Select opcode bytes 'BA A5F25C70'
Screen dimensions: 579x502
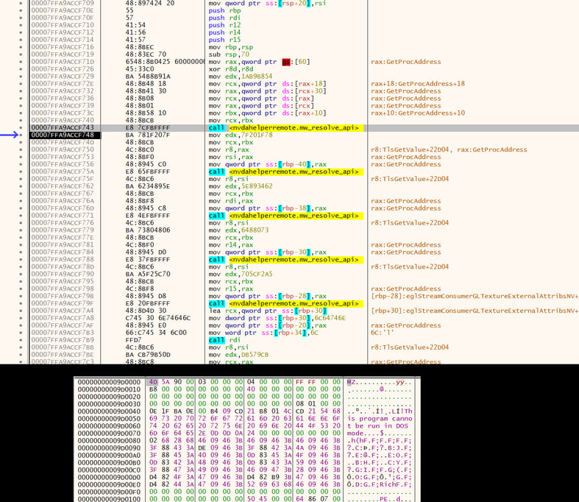[148, 274]
